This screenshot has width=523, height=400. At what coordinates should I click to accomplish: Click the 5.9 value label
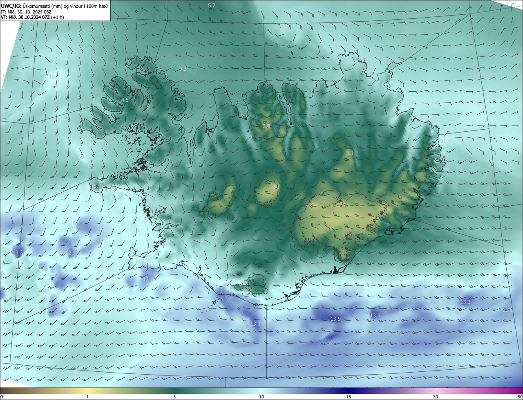pyautogui.click(x=97, y=186)
